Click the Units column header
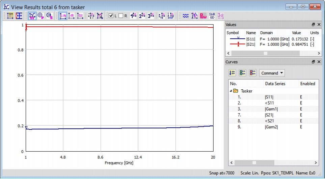 pyautogui.click(x=315, y=33)
